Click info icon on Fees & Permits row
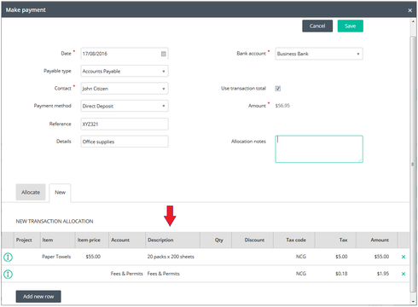 (x=8, y=275)
